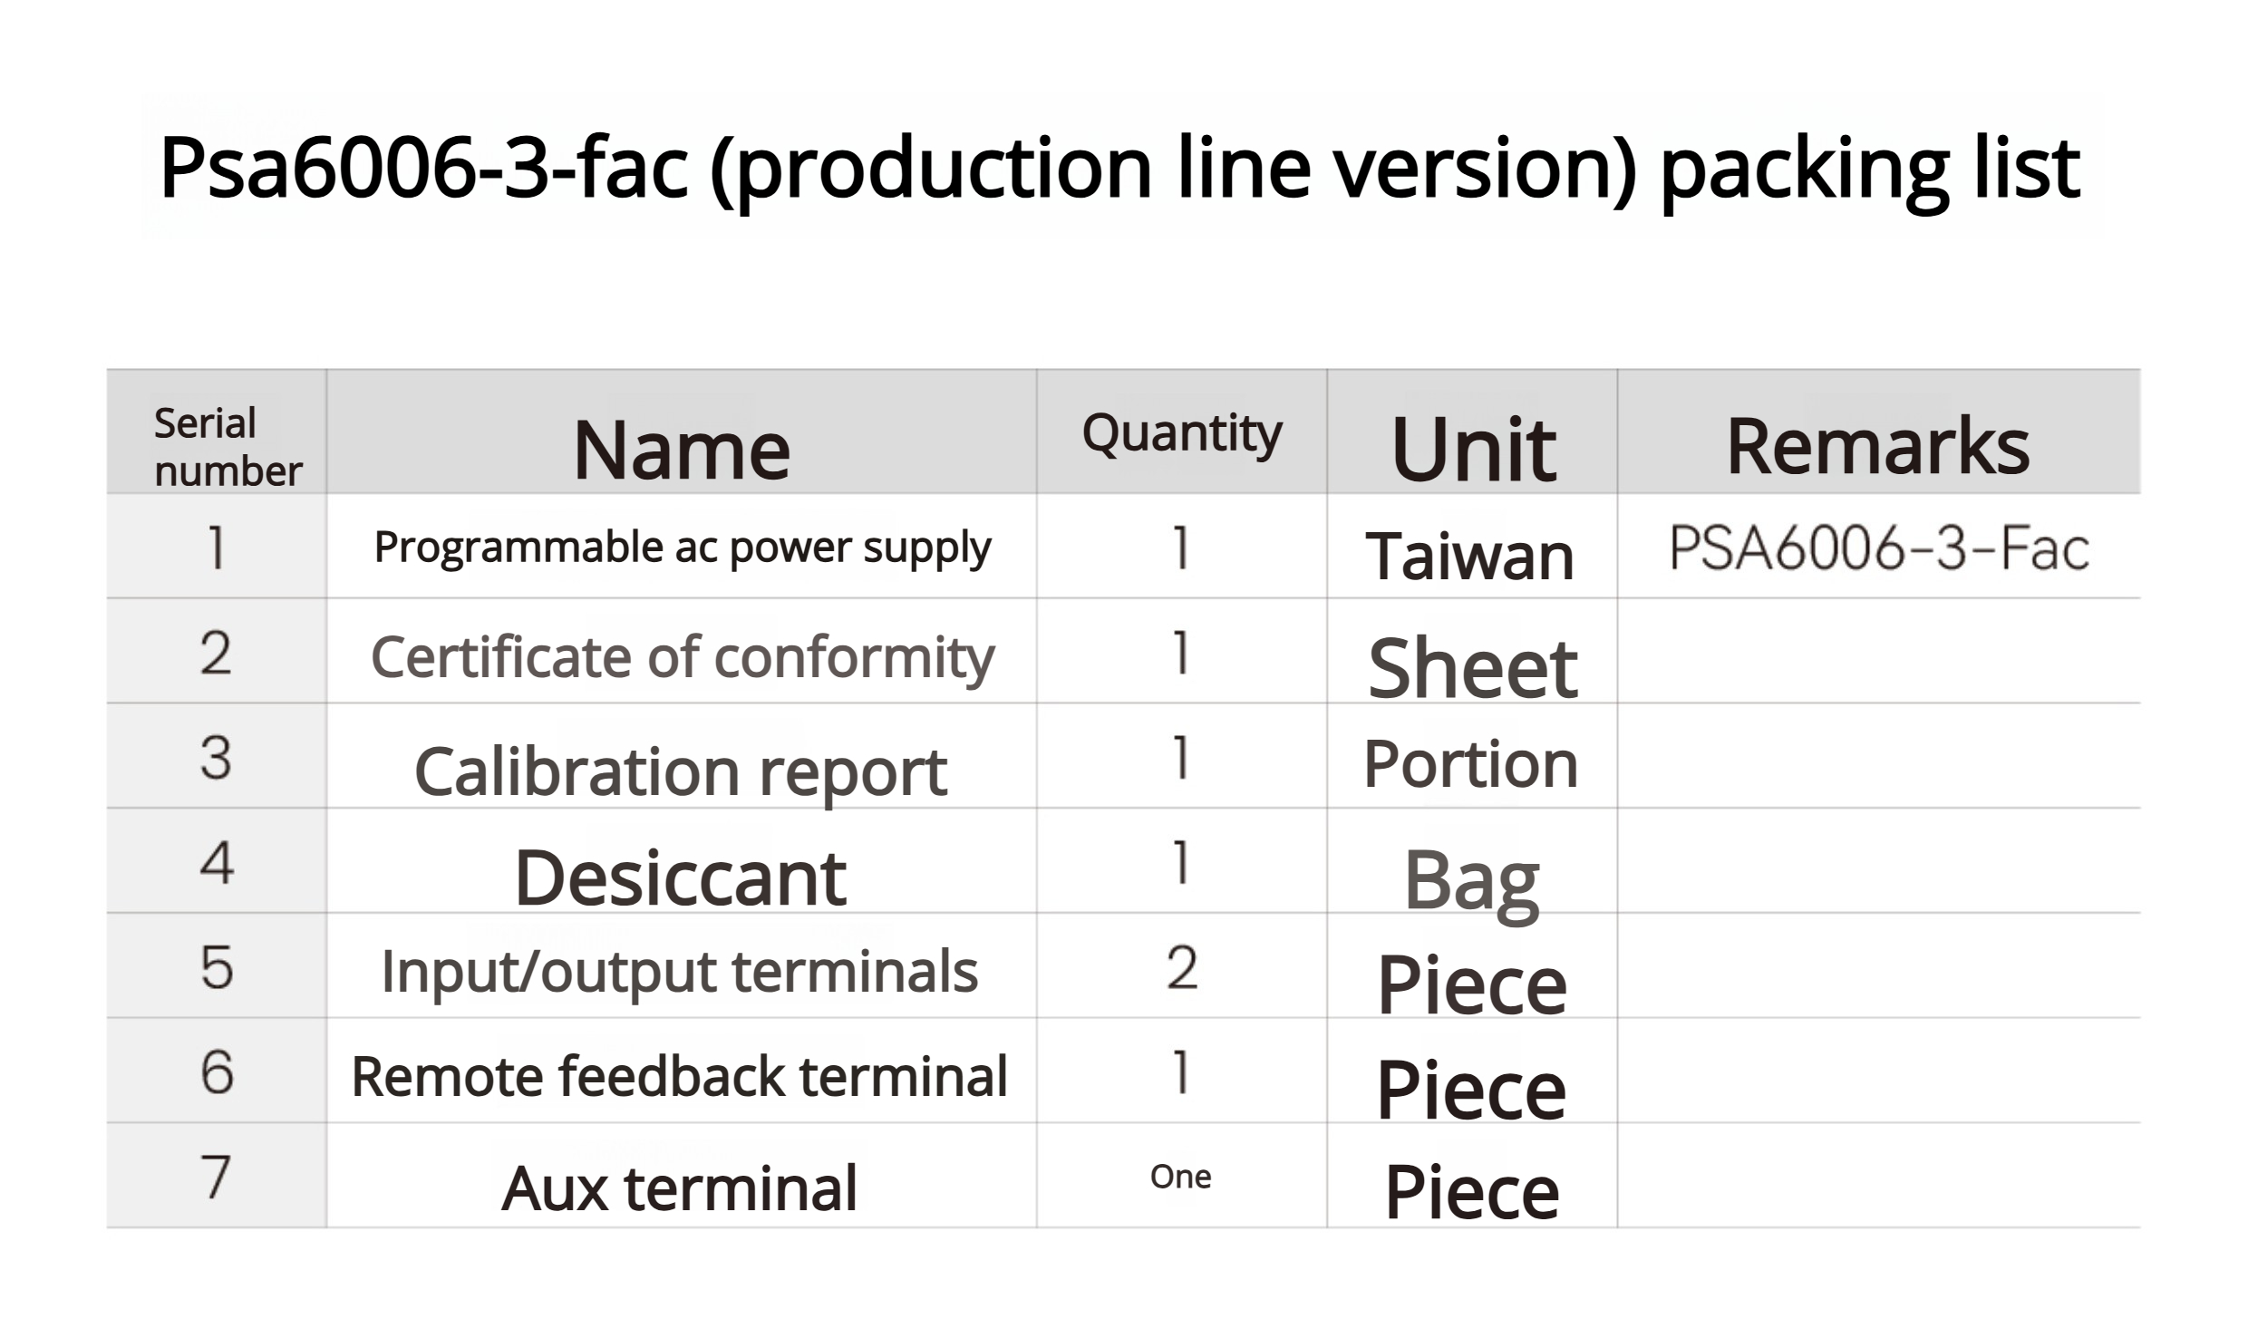2248x1338 pixels.
Task: Select the PSA6006-3-Fac remarks cell
Action: point(1878,548)
